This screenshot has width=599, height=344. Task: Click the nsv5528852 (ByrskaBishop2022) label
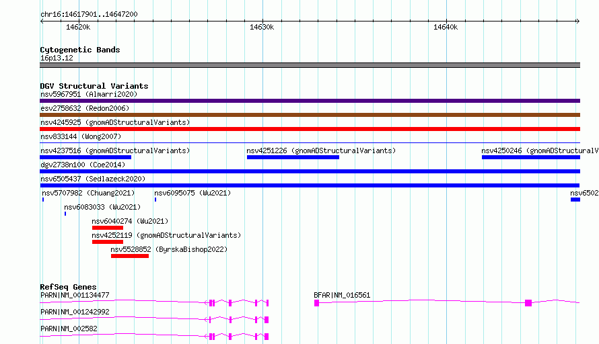point(169,249)
